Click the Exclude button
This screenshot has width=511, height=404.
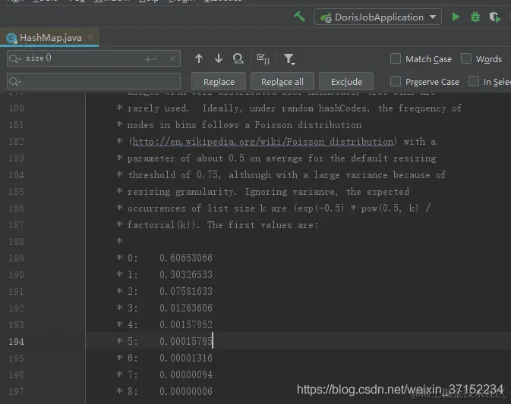point(346,81)
